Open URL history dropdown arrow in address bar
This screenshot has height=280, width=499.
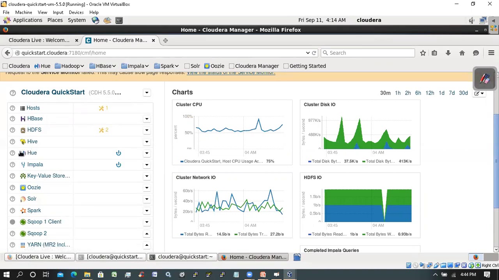[308, 53]
